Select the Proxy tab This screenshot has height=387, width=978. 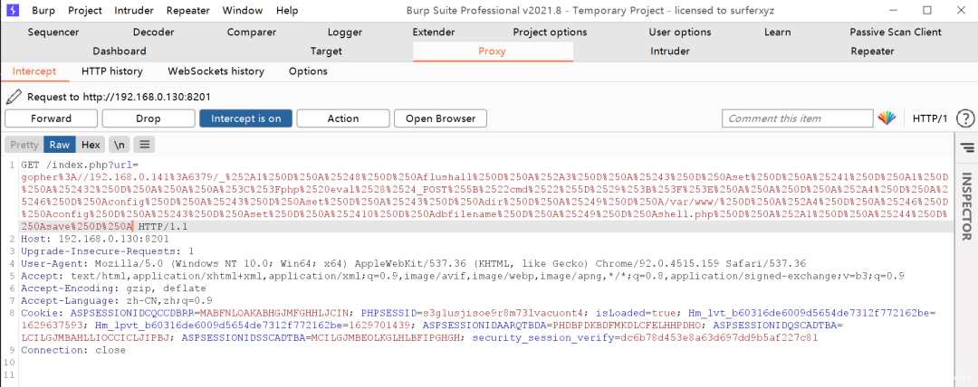pyautogui.click(x=492, y=52)
